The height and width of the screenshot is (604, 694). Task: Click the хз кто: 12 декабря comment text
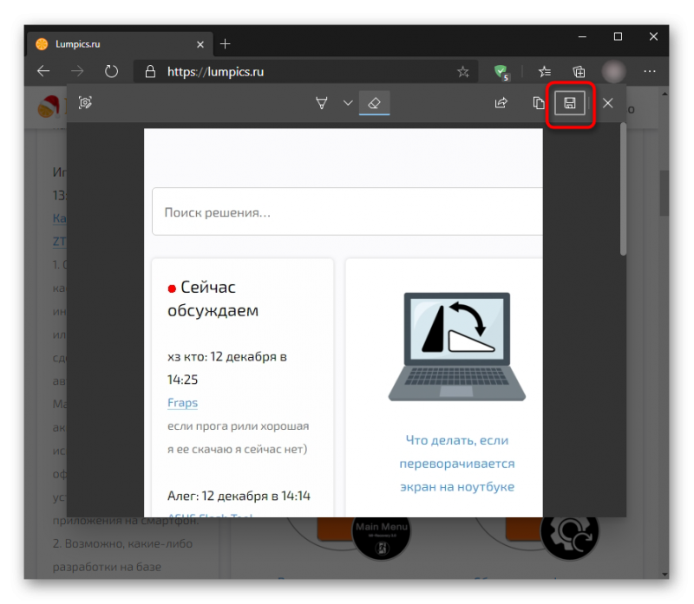(227, 368)
